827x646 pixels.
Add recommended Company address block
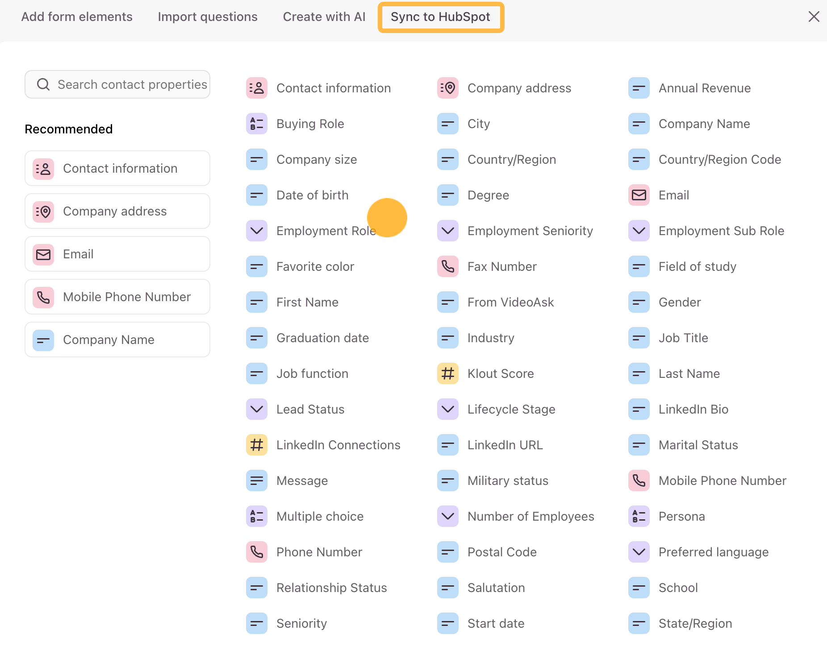pyautogui.click(x=117, y=211)
